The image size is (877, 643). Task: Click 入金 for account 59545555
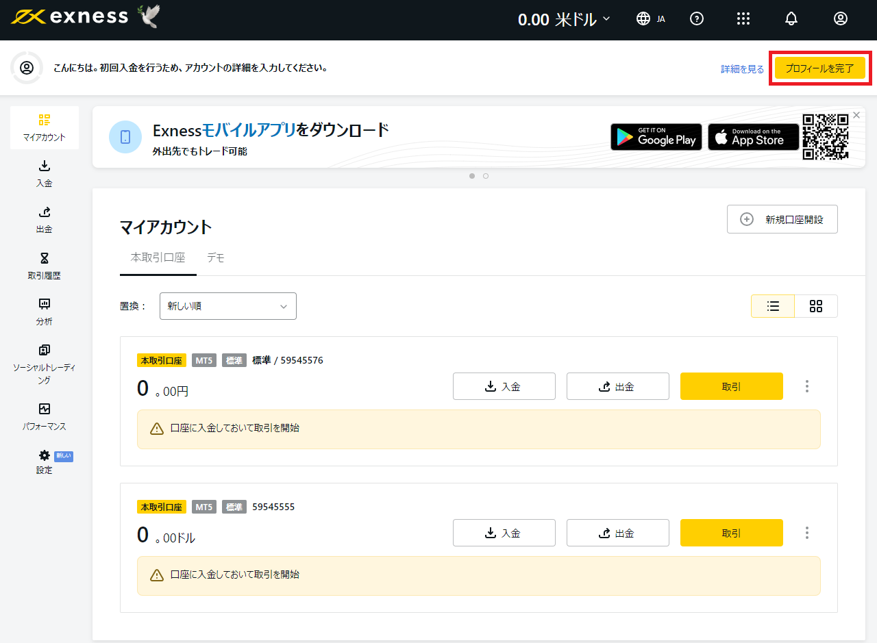(504, 533)
